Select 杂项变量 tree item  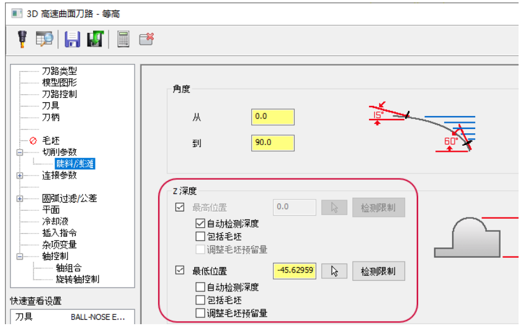60,244
